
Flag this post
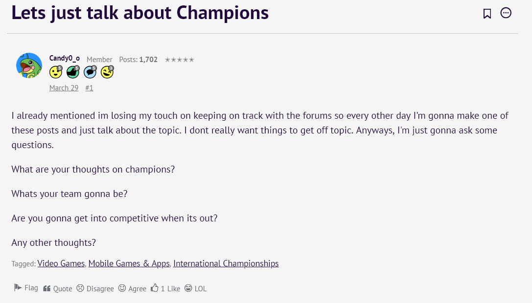[26, 288]
